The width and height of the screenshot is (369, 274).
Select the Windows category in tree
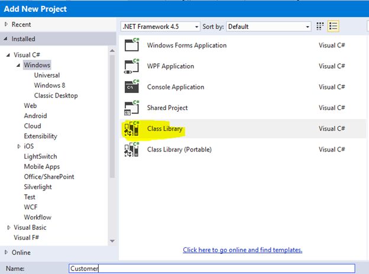tap(37, 65)
